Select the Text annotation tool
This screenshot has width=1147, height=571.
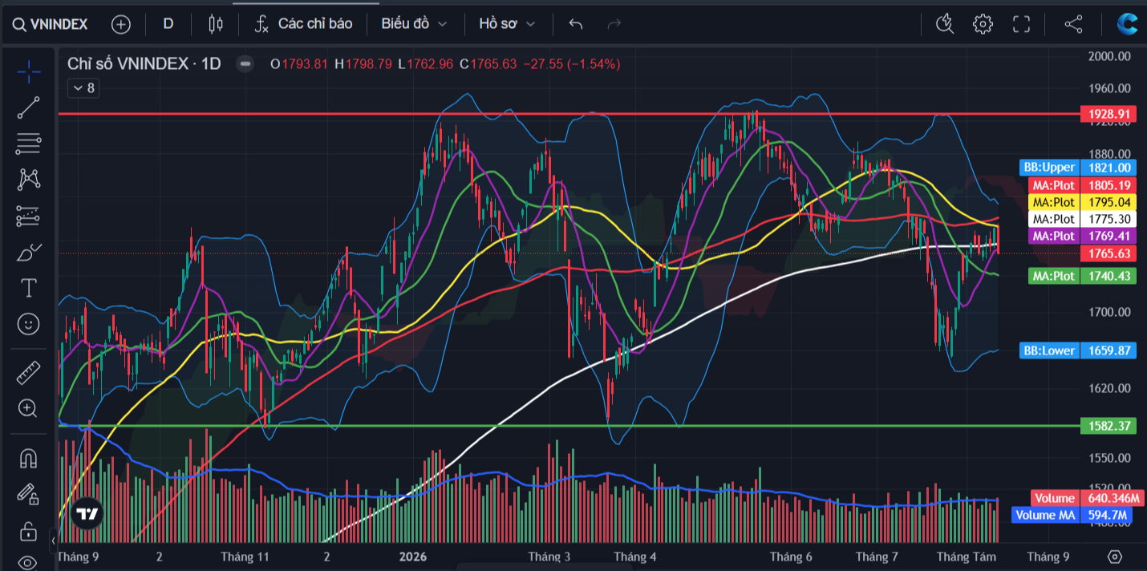(x=29, y=287)
